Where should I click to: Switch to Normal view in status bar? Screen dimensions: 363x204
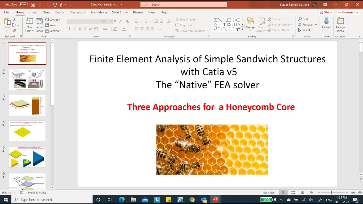point(284,192)
